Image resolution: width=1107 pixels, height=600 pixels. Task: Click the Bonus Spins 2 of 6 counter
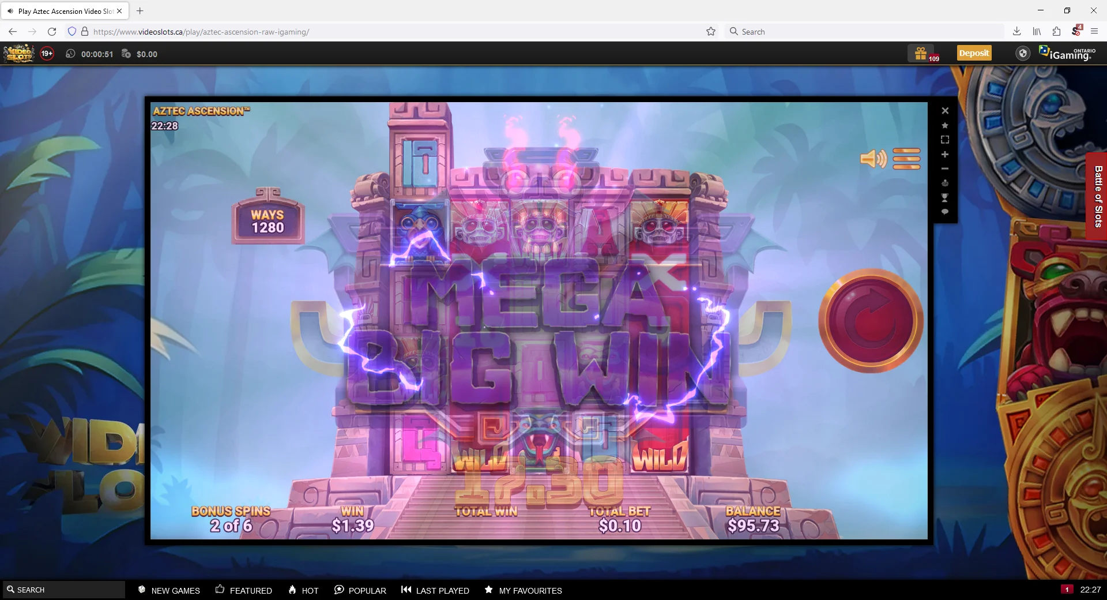point(231,519)
